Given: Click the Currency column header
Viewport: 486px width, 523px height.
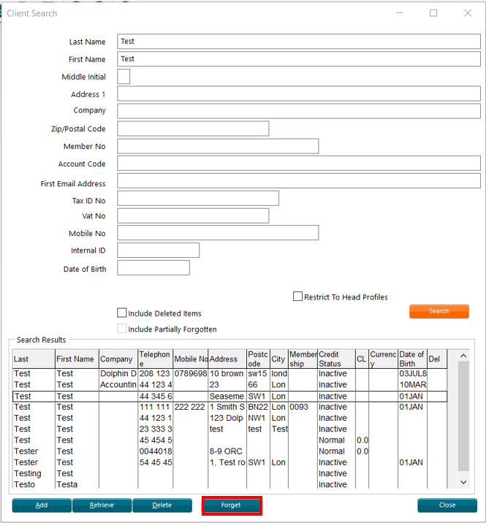Looking at the screenshot, I should [x=383, y=359].
